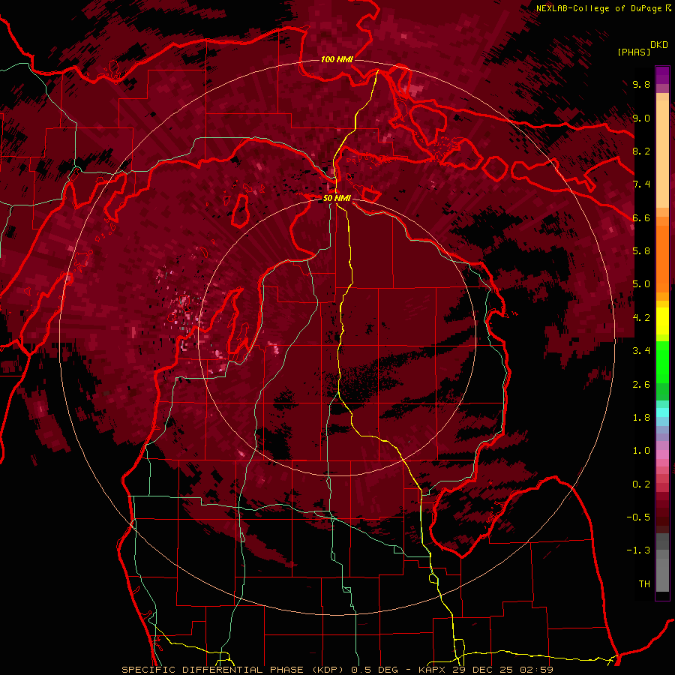The width and height of the screenshot is (675, 675).
Task: Click the peach segment beside 8.2 value
Action: pyautogui.click(x=662, y=153)
